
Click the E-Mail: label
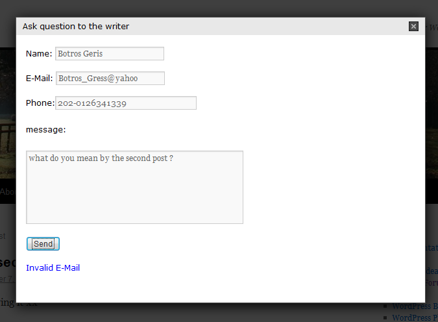(39, 79)
